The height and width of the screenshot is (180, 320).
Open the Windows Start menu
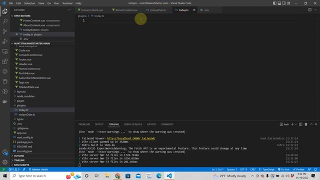[x=5, y=175]
